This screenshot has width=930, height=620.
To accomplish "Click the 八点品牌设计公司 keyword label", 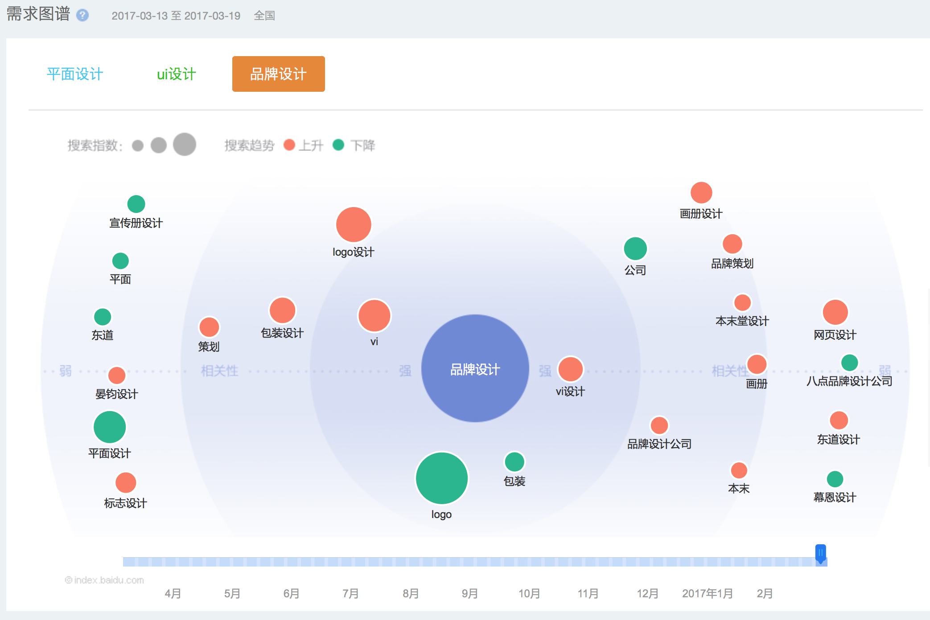I will (849, 381).
